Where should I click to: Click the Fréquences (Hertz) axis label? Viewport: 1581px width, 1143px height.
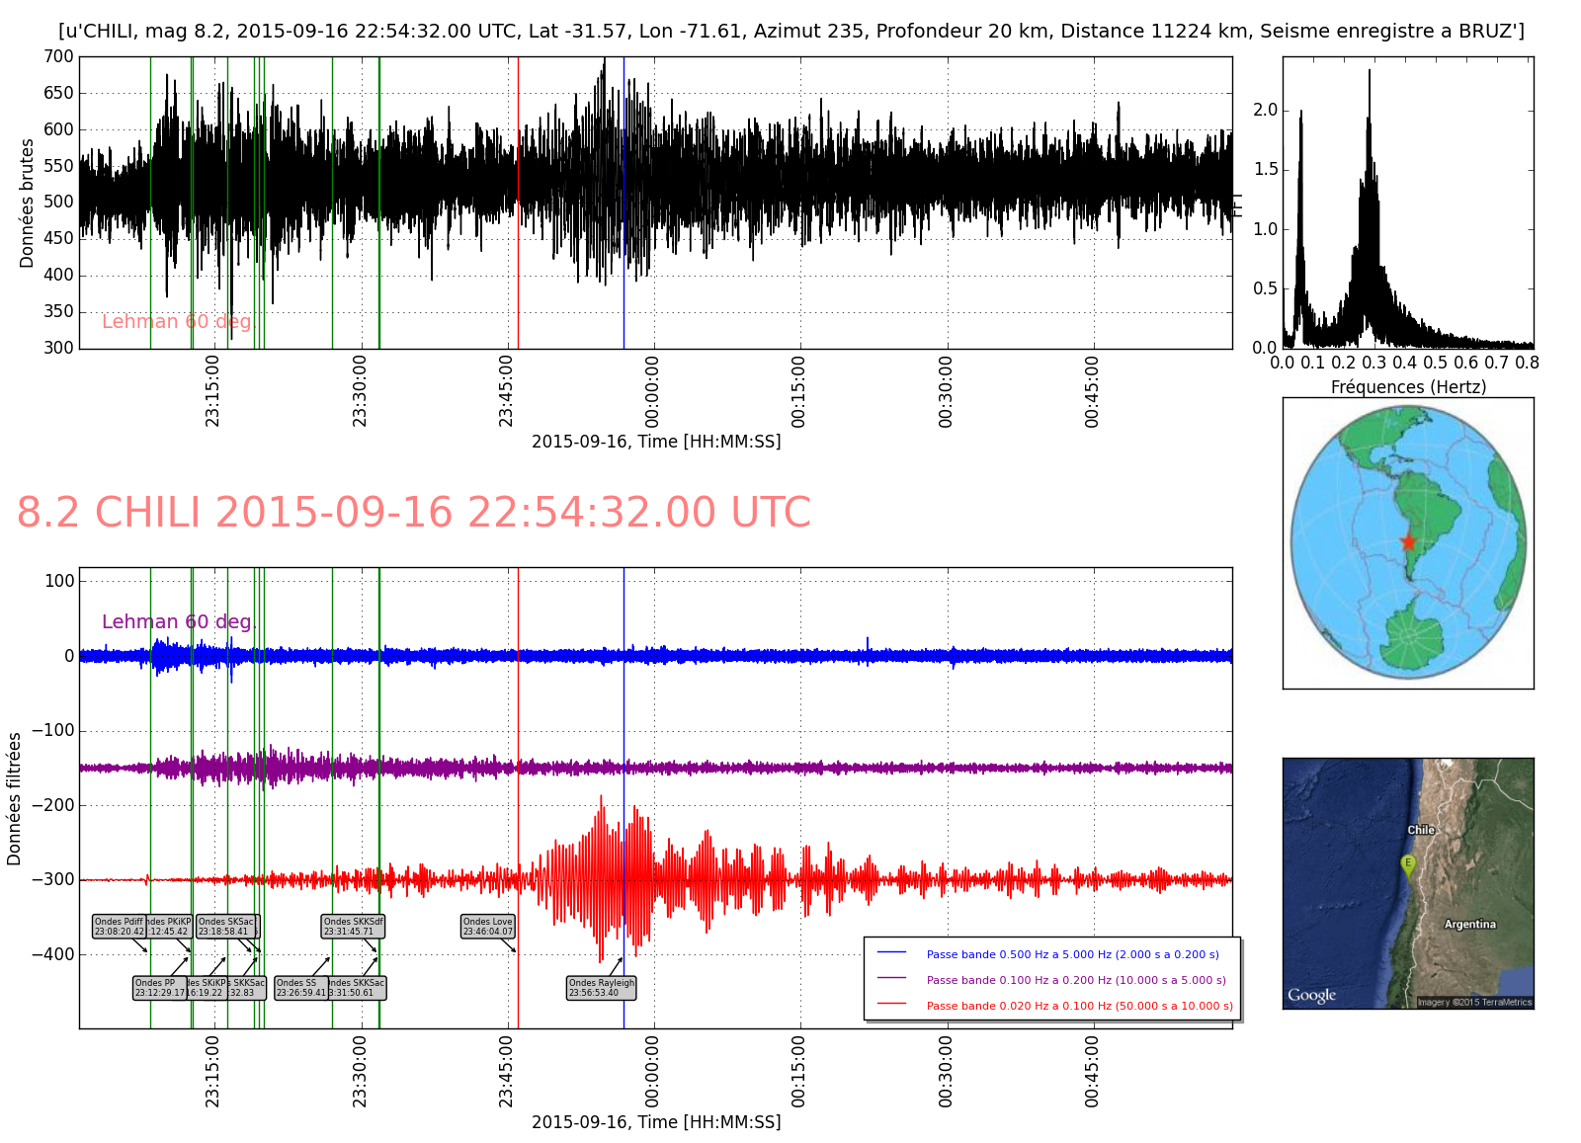(x=1408, y=387)
